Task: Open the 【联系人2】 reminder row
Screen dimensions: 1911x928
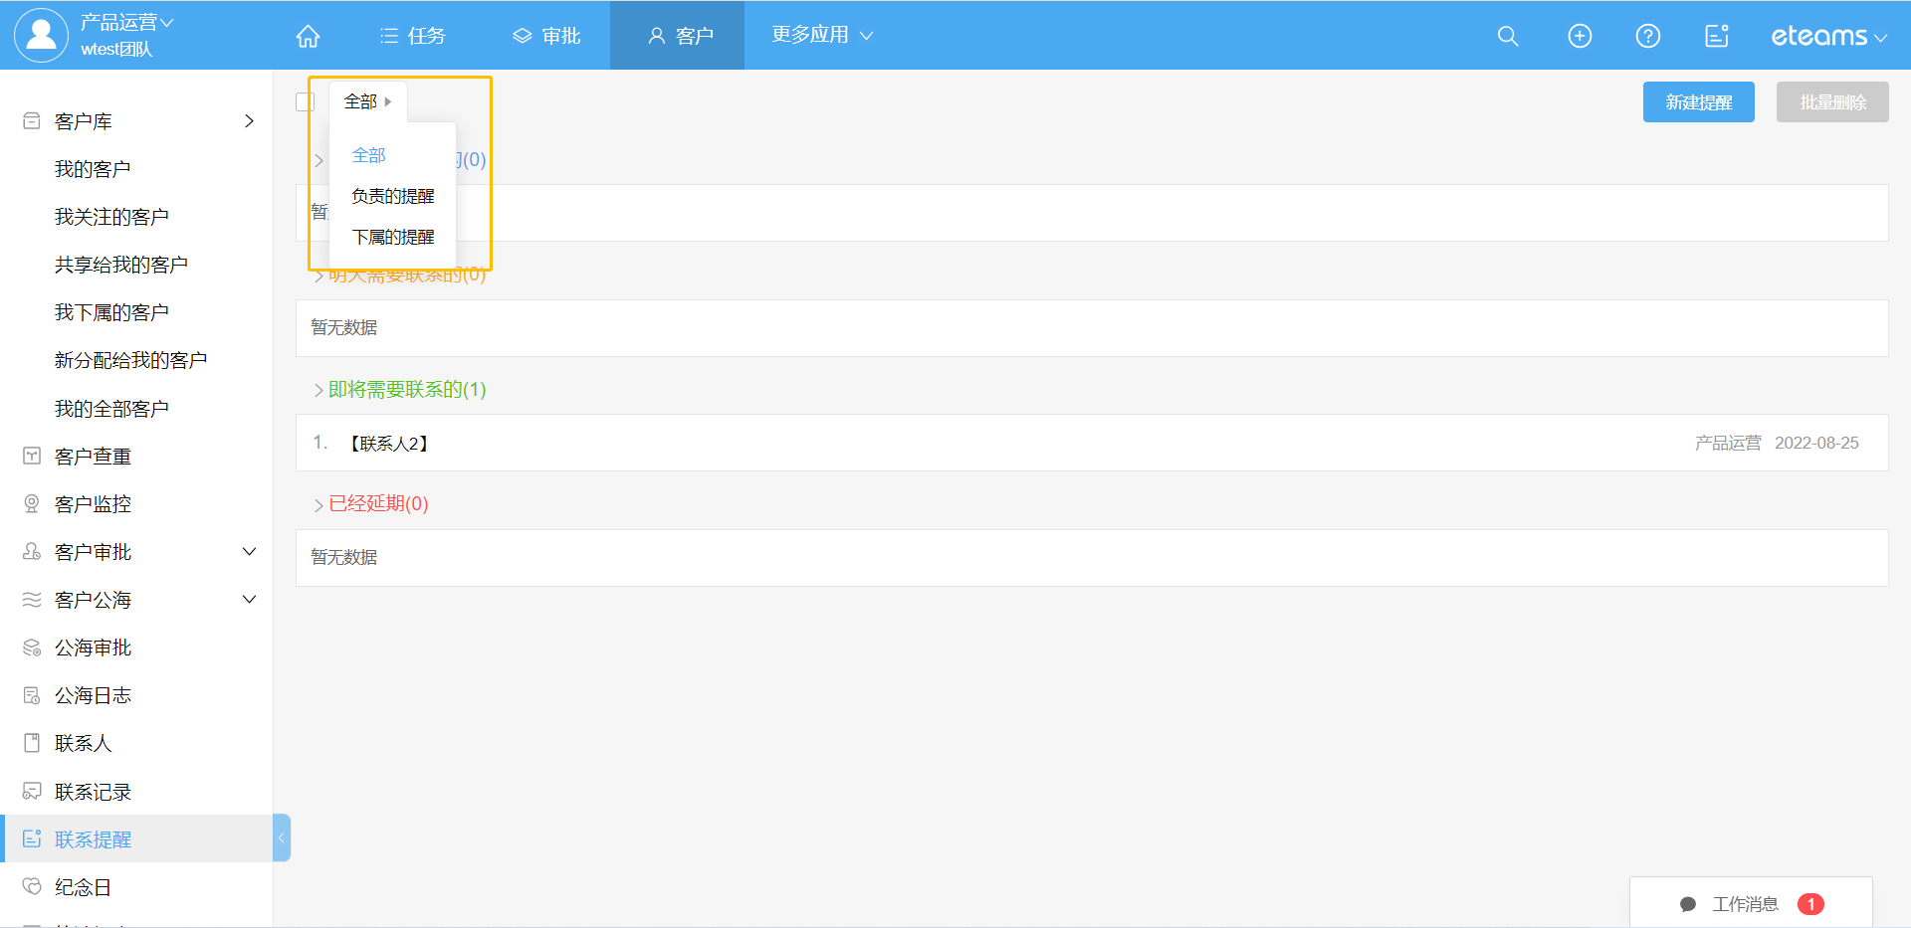Action: coord(389,444)
